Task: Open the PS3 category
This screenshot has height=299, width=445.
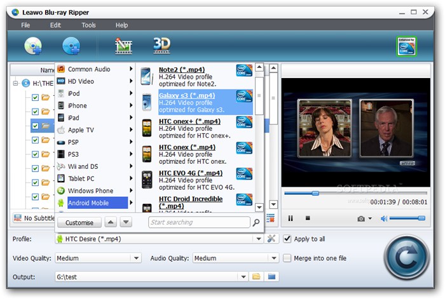Action: (95, 154)
